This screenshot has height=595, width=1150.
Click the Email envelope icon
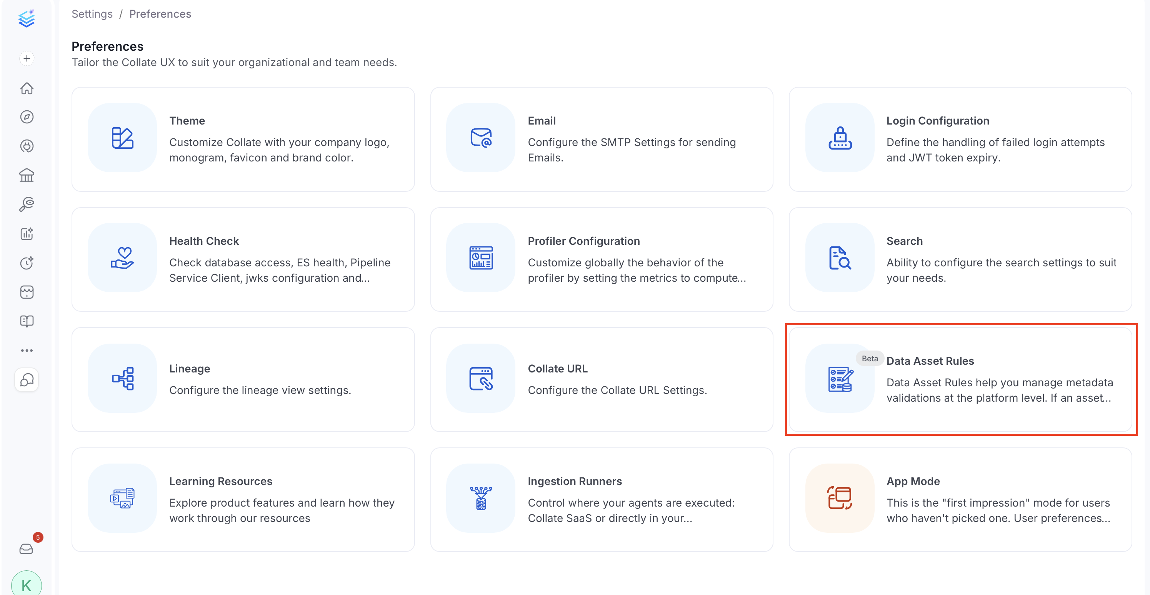click(x=481, y=137)
